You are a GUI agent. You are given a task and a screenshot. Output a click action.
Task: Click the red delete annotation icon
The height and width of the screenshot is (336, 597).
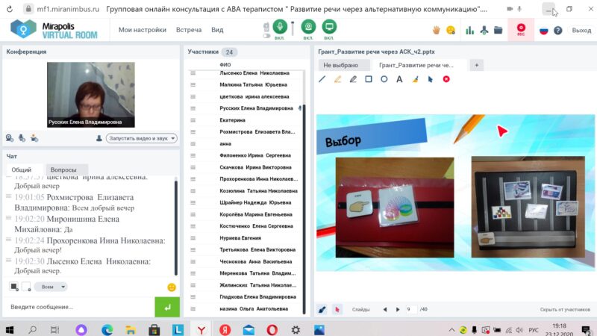tap(446, 79)
